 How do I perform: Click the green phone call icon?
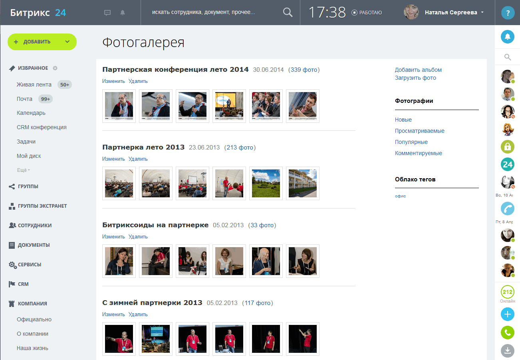(508, 332)
